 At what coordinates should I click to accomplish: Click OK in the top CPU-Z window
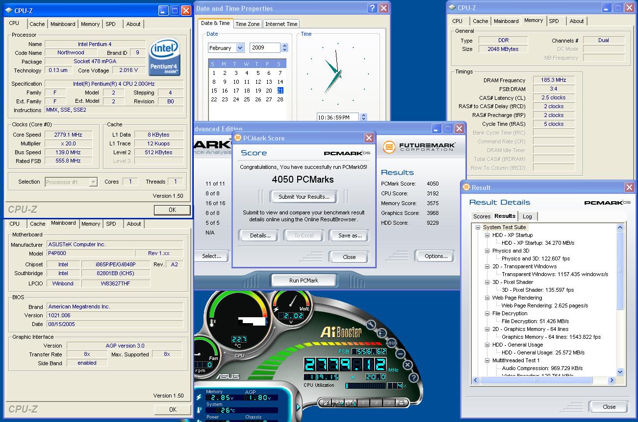[x=172, y=210]
